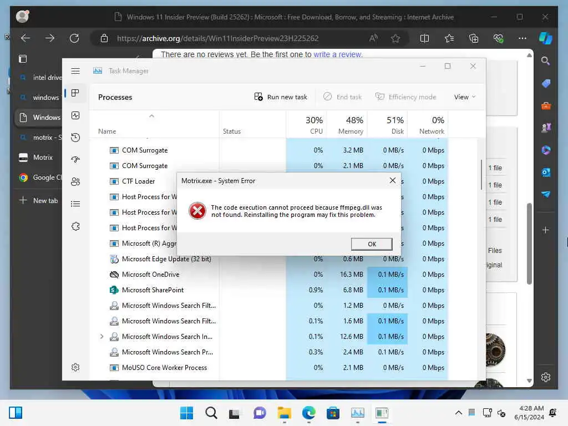Toggle Edge vertical tabs pane icon

[22, 59]
